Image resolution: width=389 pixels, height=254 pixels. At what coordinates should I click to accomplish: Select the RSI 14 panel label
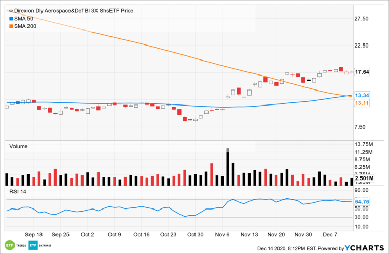19,192
